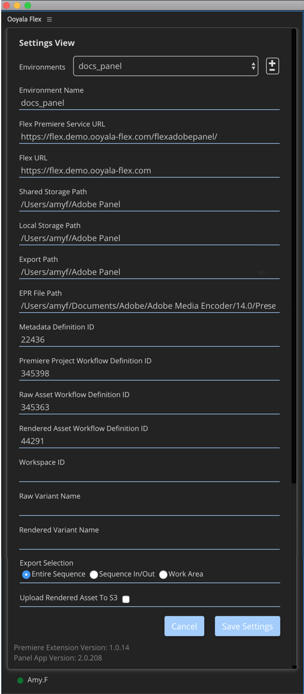Enable Upload Rendered Asset To S3 checkbox
The width and height of the screenshot is (304, 694).
coord(126,599)
